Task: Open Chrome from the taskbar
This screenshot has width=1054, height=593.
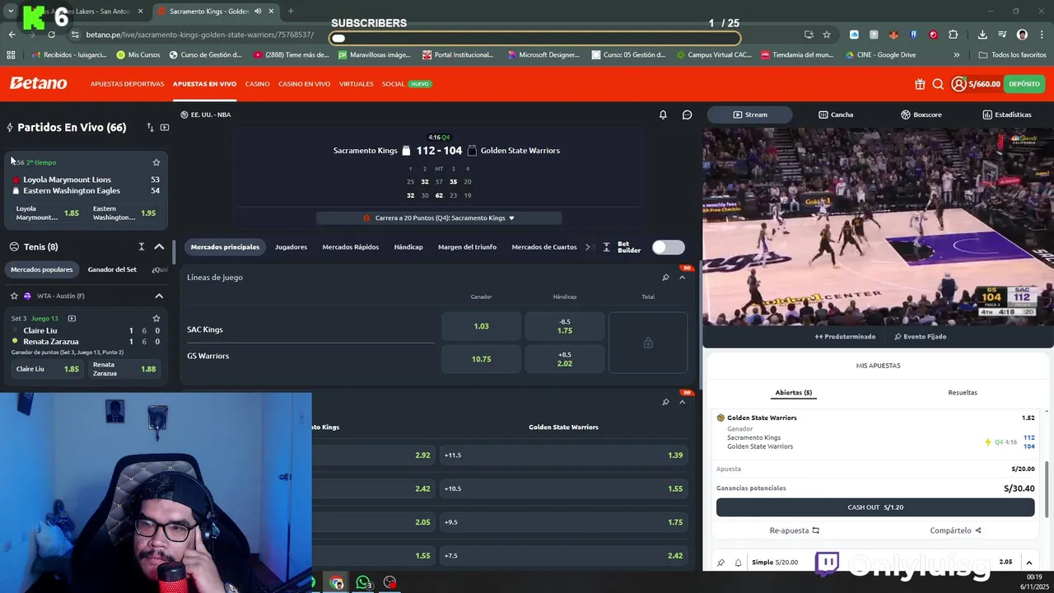Action: (x=337, y=582)
